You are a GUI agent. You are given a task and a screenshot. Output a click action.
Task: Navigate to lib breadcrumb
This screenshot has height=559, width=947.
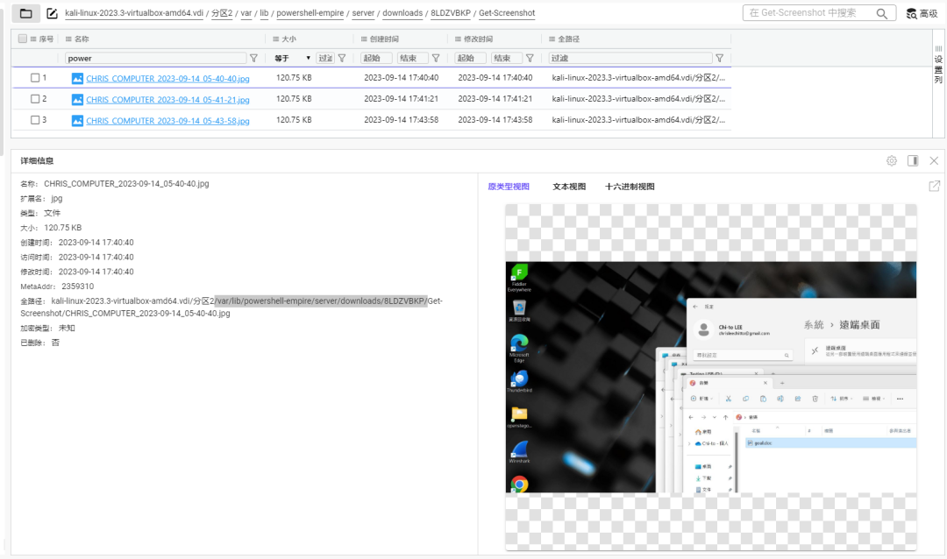pyautogui.click(x=264, y=12)
